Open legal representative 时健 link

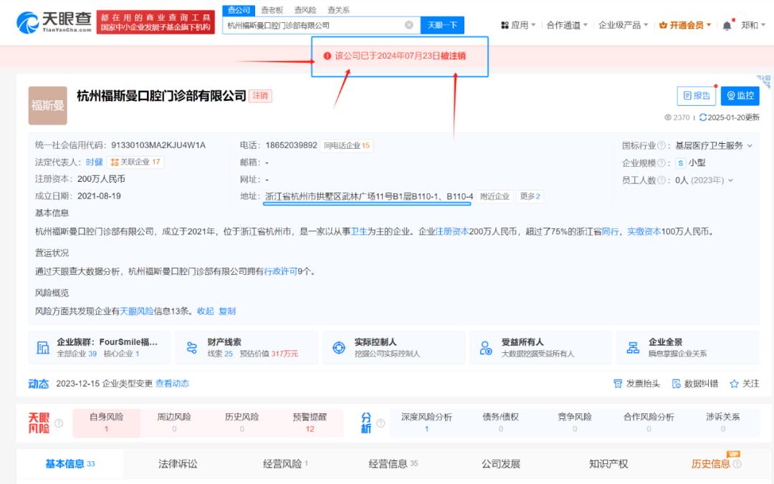pos(95,163)
